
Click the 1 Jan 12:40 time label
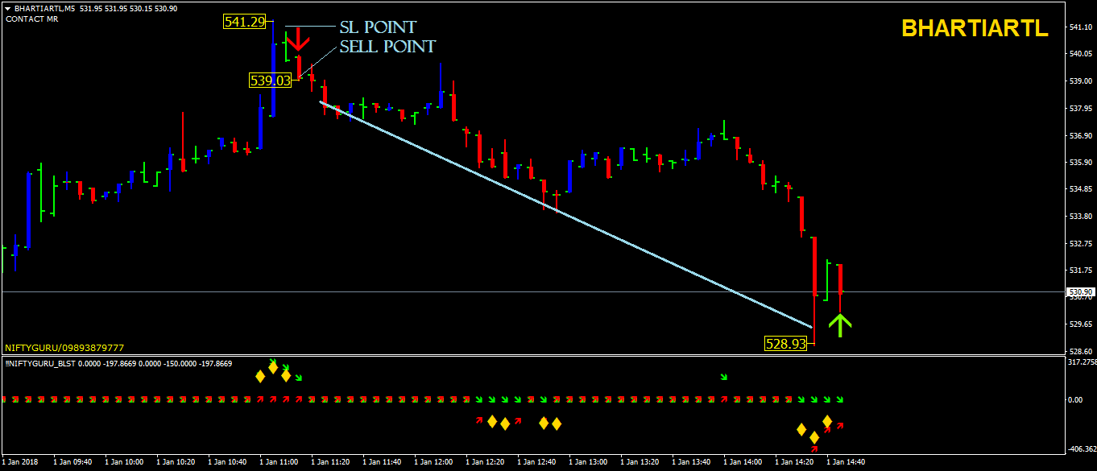click(536, 462)
